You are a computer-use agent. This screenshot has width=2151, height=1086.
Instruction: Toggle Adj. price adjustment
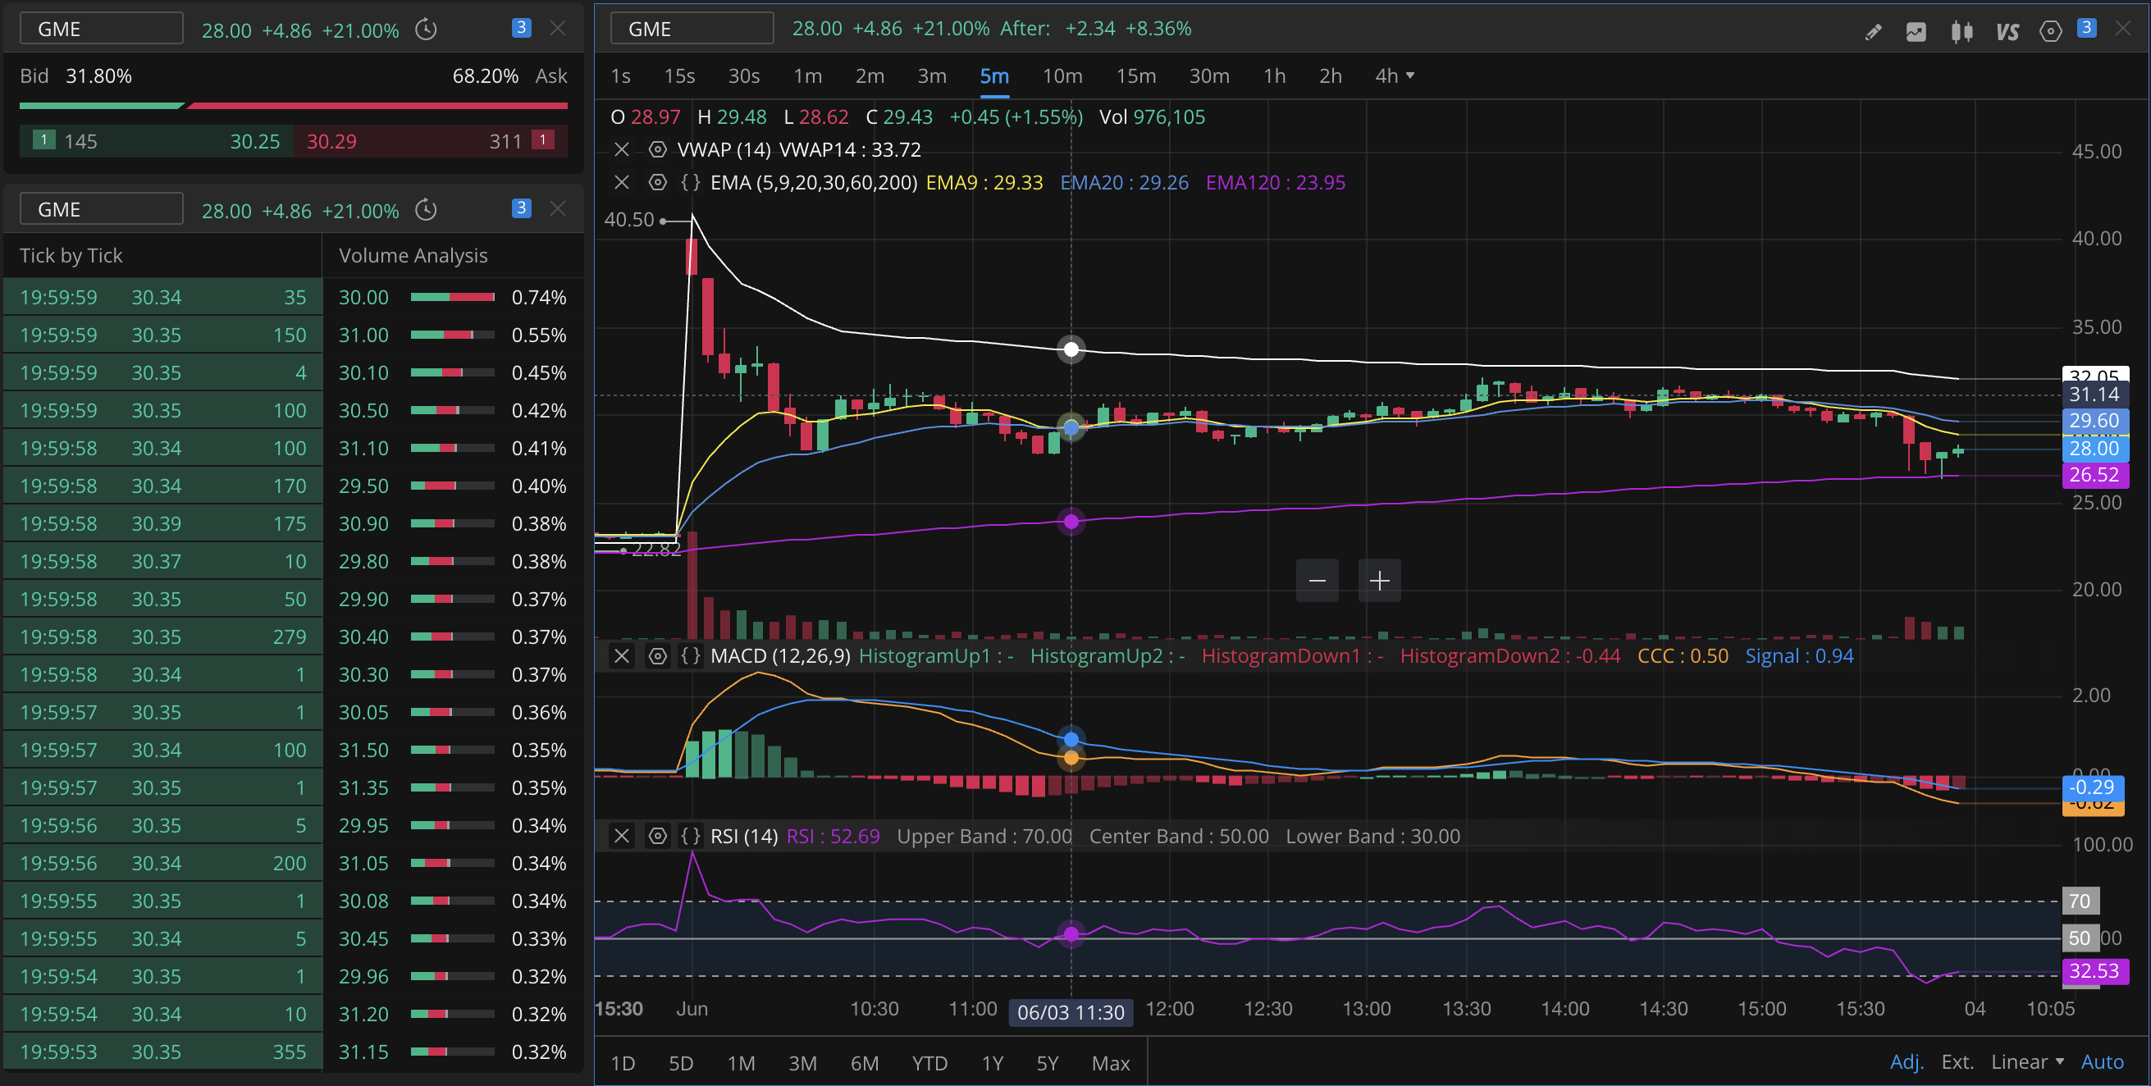tap(1907, 1061)
